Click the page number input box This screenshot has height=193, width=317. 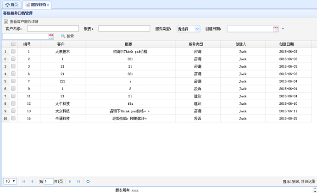[x=49, y=181]
